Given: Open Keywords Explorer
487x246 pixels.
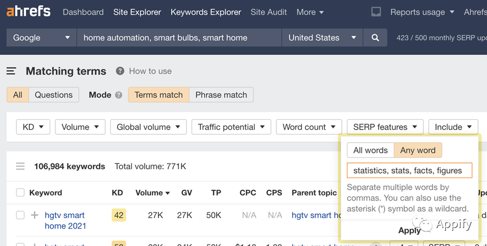Looking at the screenshot, I should [205, 12].
